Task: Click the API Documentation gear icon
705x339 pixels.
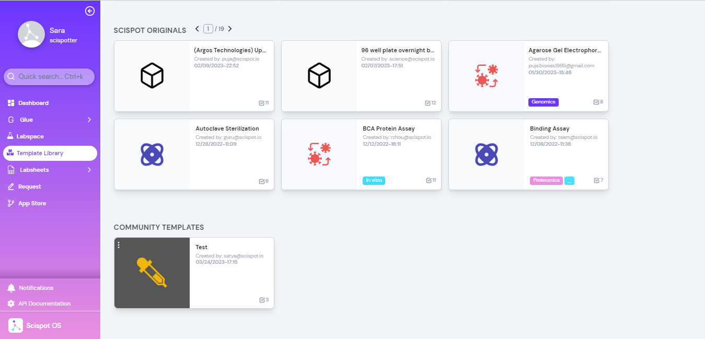Action: coord(11,303)
